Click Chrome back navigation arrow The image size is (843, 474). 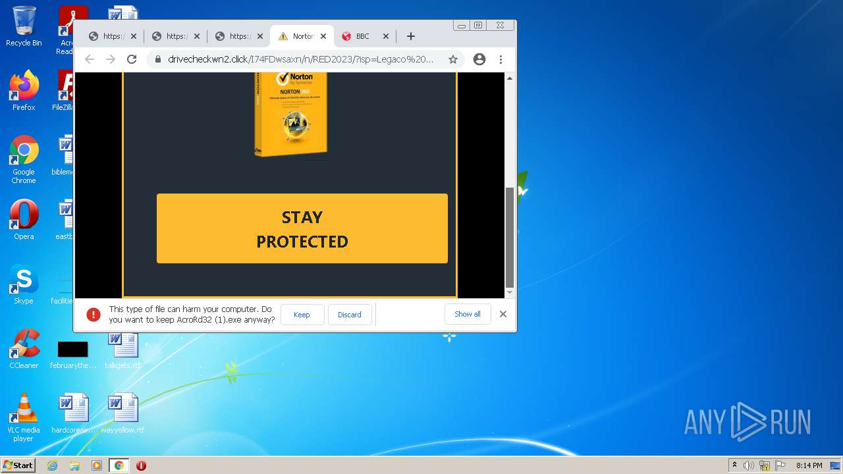pos(90,59)
